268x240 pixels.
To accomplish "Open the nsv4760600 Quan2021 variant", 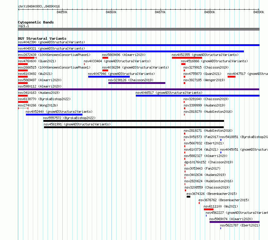I will click(37, 61).
